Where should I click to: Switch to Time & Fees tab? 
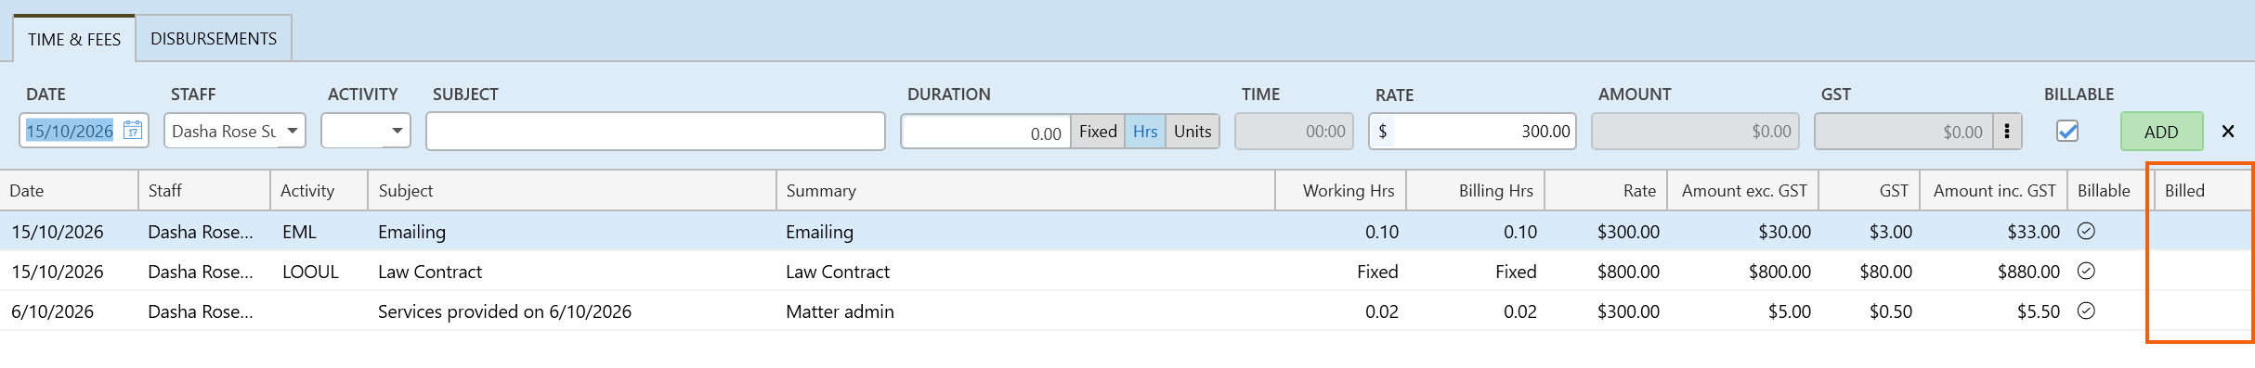[74, 39]
